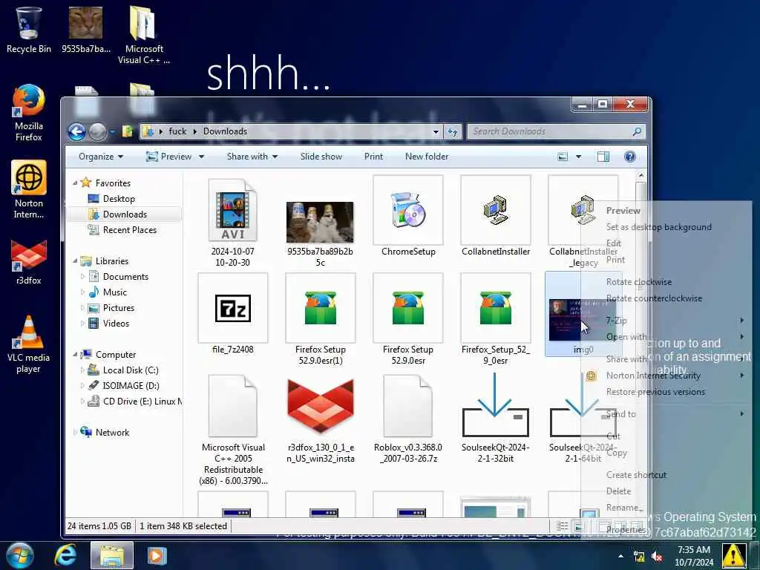Expand the Documents library node
The height and width of the screenshot is (570, 760).
[x=82, y=277]
